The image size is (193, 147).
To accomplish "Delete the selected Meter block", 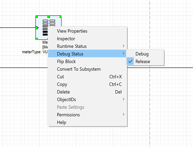I will pos(63,92).
